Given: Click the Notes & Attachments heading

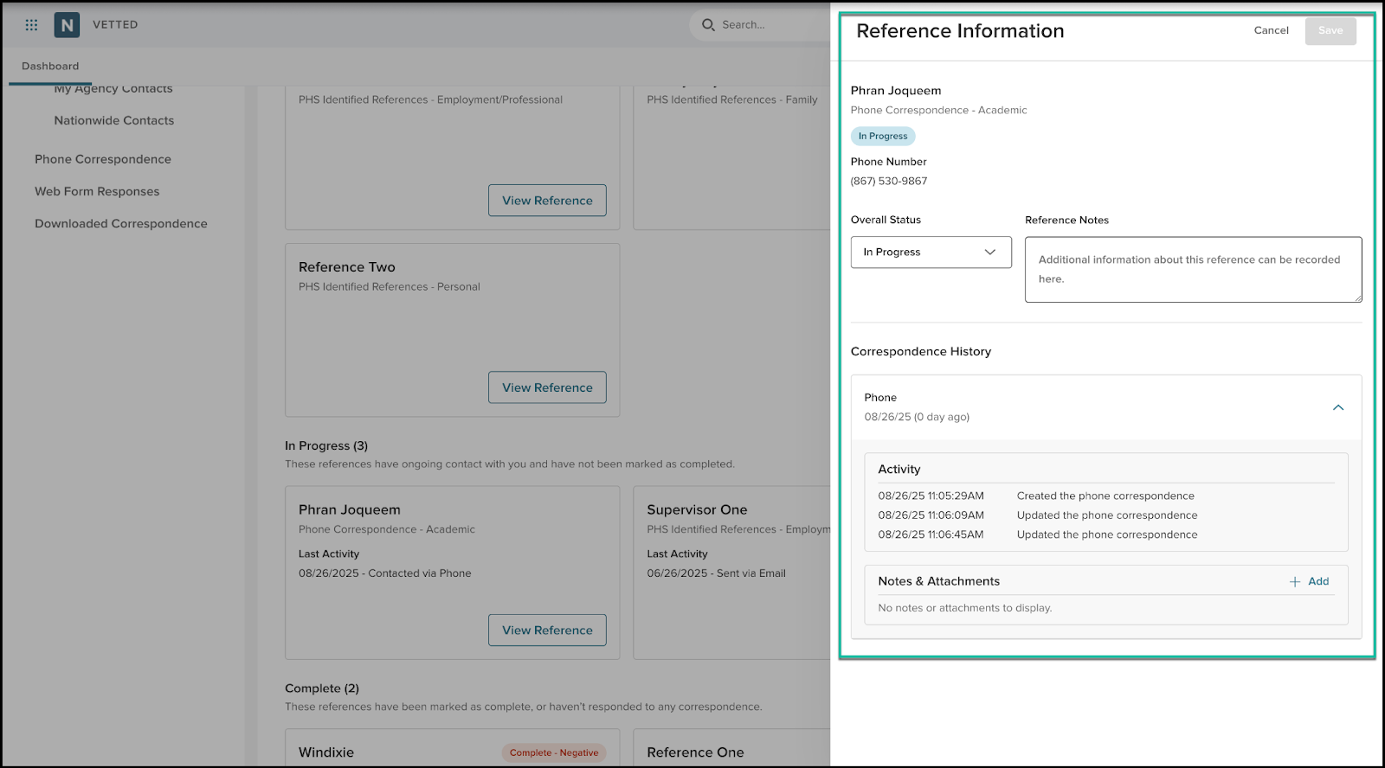Looking at the screenshot, I should 939,582.
